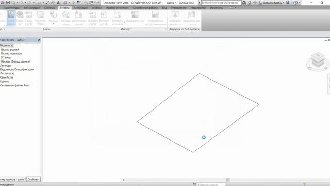Open Диспетчер связей from the ribbon

click(x=78, y=19)
